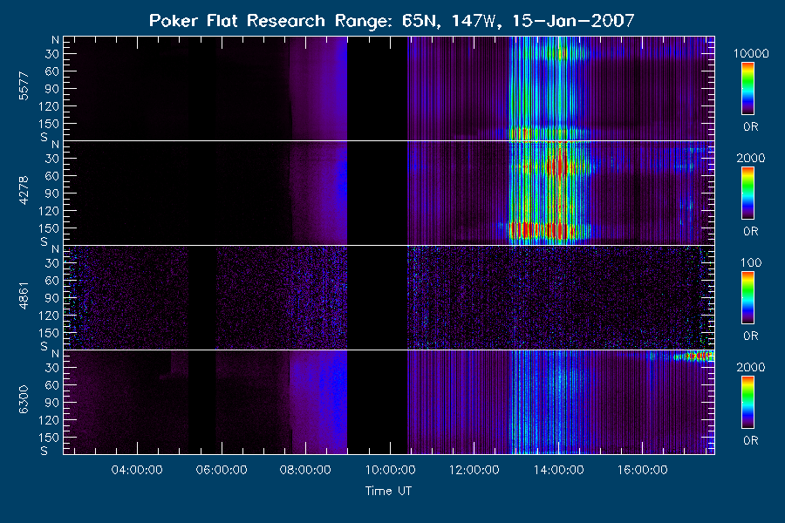Click the 90 tick label of the 4861 panel
This screenshot has height=523, width=785.
pyautogui.click(x=52, y=298)
